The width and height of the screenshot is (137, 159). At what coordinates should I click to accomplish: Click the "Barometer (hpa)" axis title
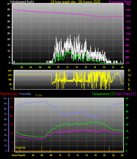(120, 2)
